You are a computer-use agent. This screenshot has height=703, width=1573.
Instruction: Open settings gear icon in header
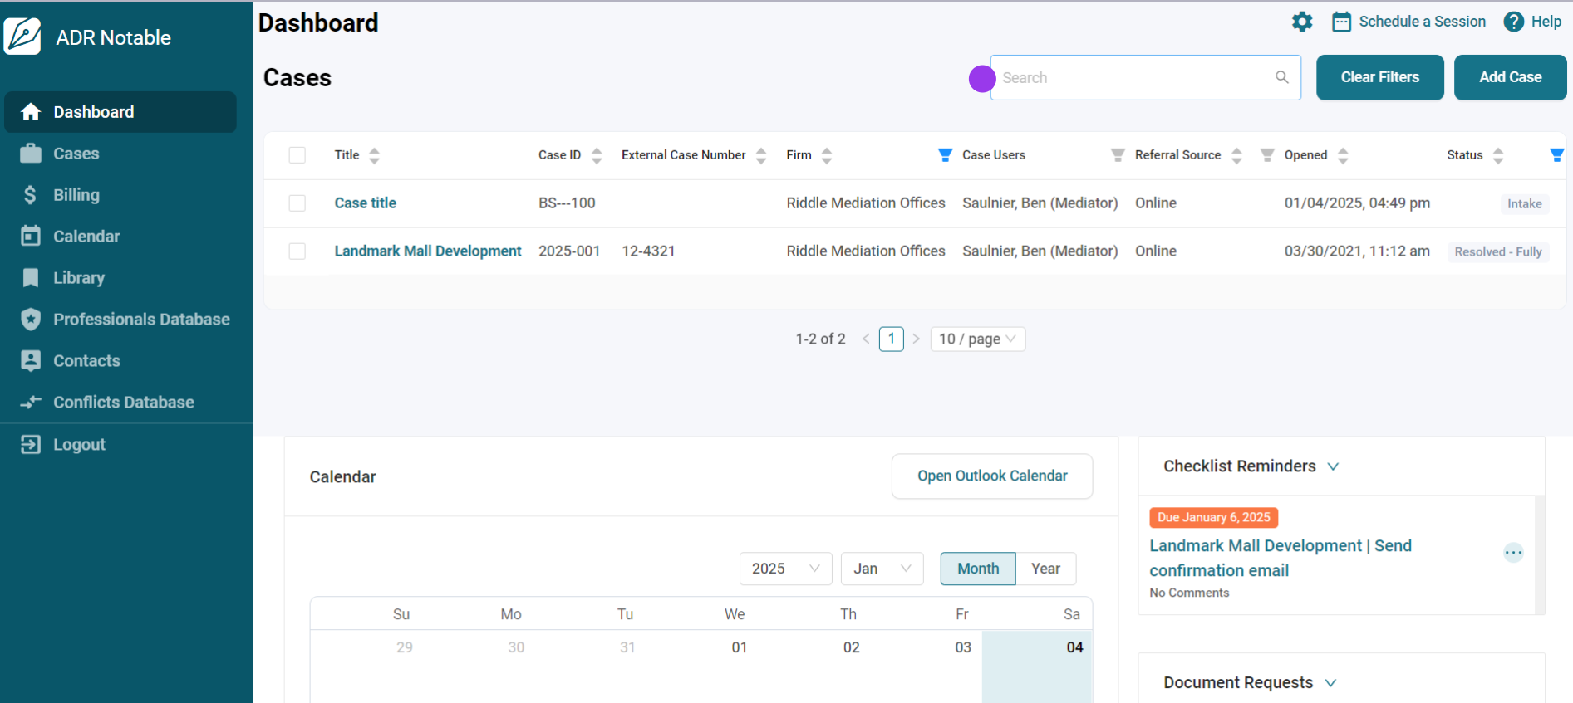tap(1301, 22)
